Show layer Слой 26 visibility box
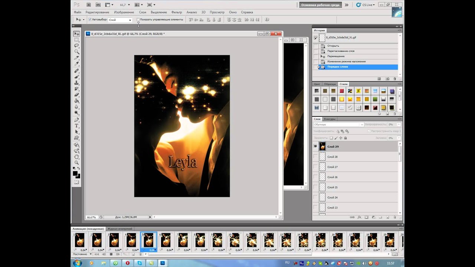Viewport: 475px width, 267px height. 315,177
